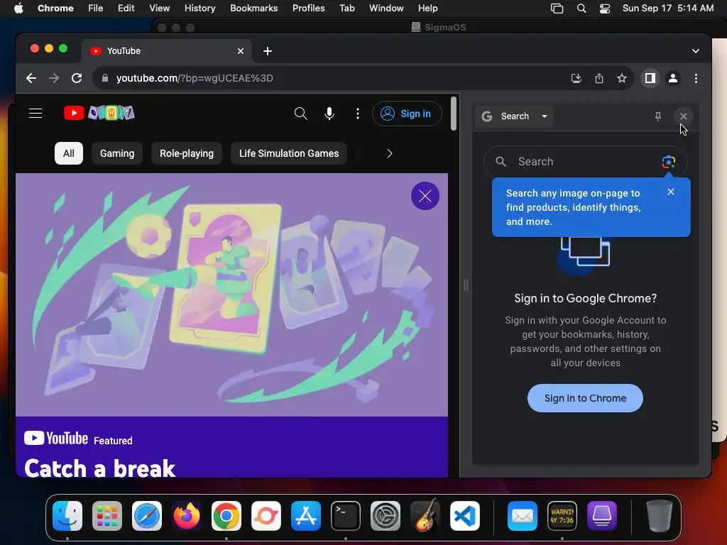
Task: Open YouTube settings three-dot menu
Action: pyautogui.click(x=358, y=114)
